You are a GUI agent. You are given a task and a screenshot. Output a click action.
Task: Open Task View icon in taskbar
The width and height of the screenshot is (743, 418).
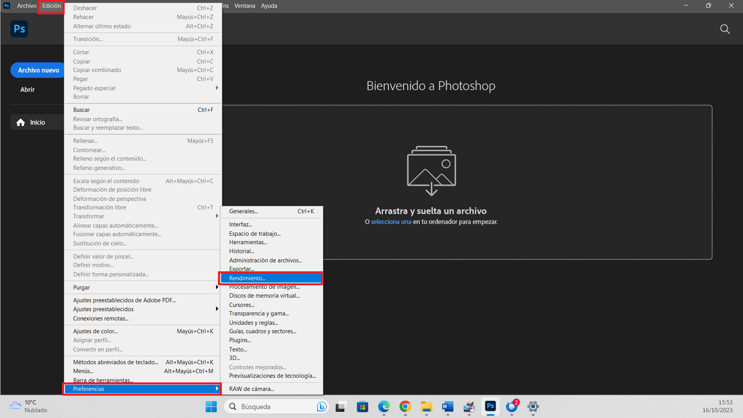tap(340, 407)
